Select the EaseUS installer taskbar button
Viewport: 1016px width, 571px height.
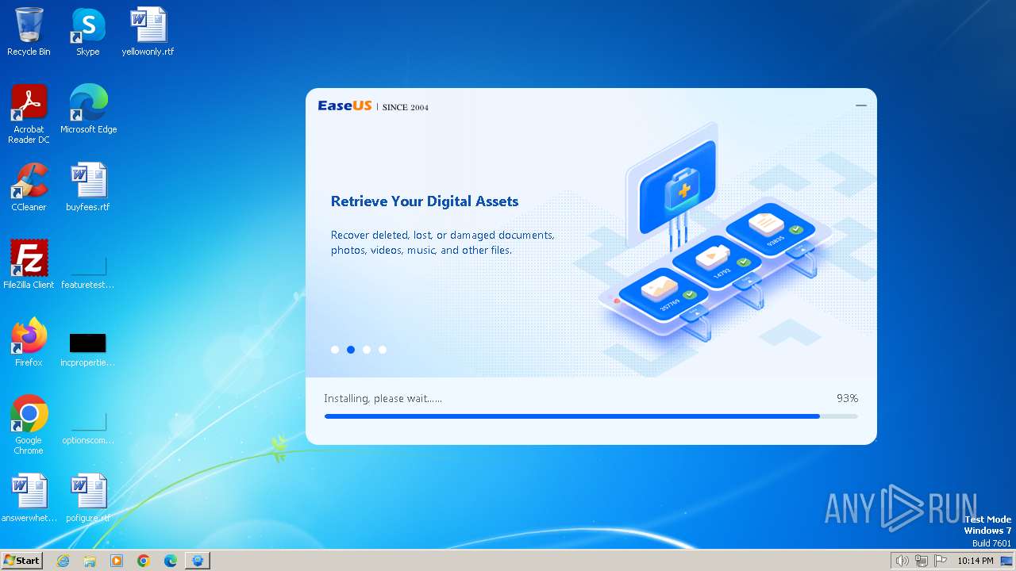tap(198, 561)
